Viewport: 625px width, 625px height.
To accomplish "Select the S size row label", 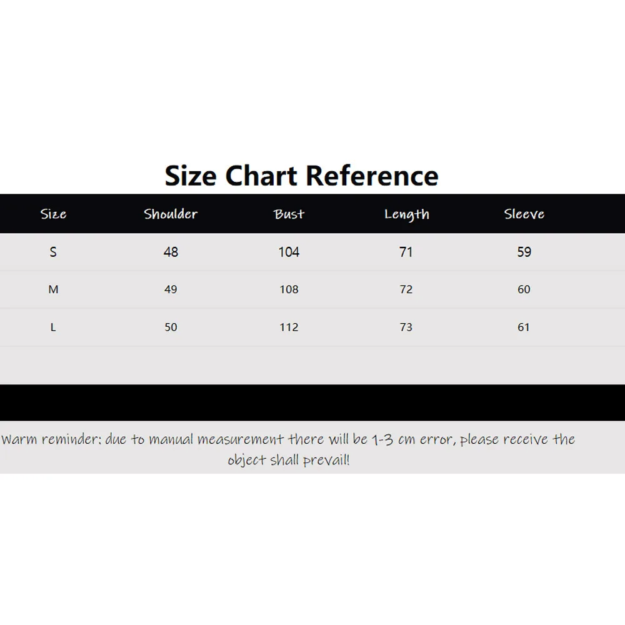I will (x=53, y=252).
